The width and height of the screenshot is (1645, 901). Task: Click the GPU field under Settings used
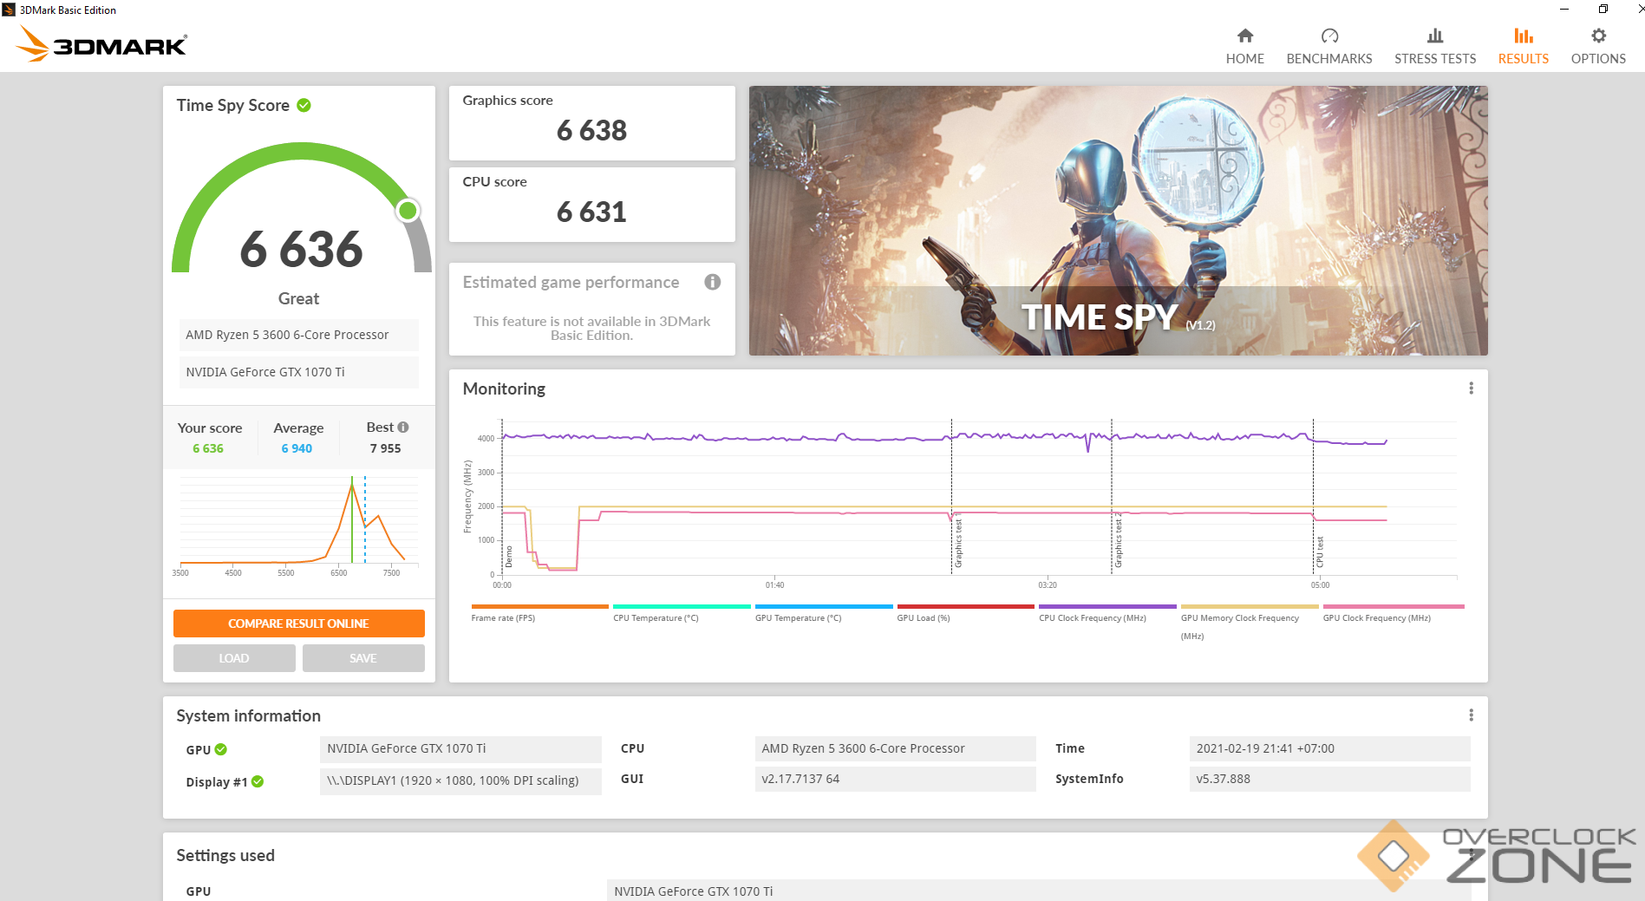[x=1038, y=891]
